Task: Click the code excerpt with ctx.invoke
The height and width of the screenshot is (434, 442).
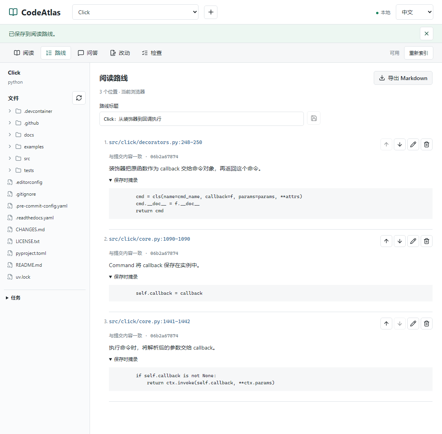Action: (x=271, y=379)
